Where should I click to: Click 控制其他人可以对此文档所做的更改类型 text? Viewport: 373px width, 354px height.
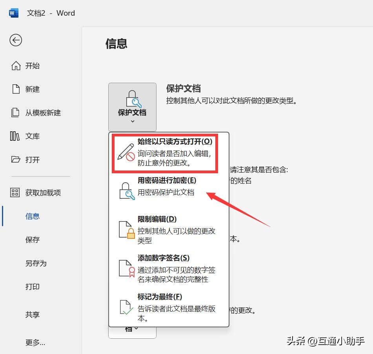click(232, 101)
